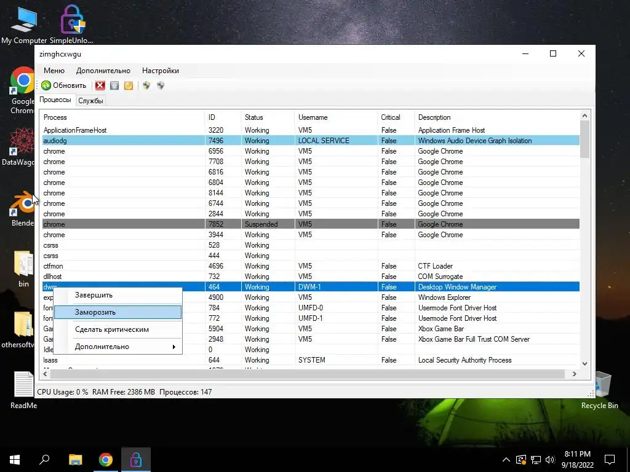Click the vertical scrollbar up arrow
This screenshot has height=472, width=630.
584,116
